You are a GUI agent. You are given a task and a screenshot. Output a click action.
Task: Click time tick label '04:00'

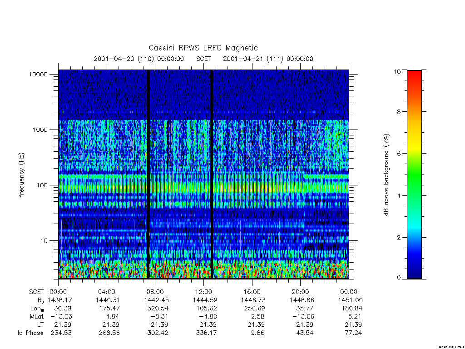106,292
